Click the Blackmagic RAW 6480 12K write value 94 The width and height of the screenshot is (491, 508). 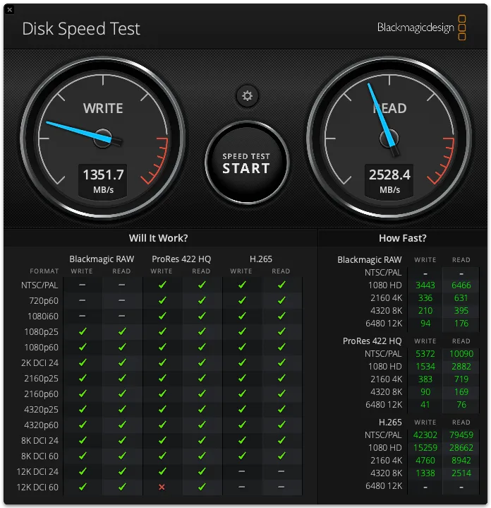(x=425, y=324)
